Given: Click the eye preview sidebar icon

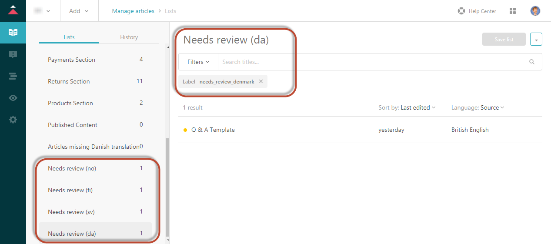Looking at the screenshot, I should click(x=13, y=98).
